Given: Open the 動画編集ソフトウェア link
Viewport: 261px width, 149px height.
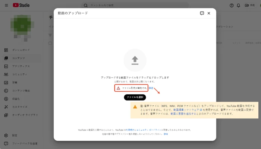Looking at the screenshot, I should tap(188, 110).
